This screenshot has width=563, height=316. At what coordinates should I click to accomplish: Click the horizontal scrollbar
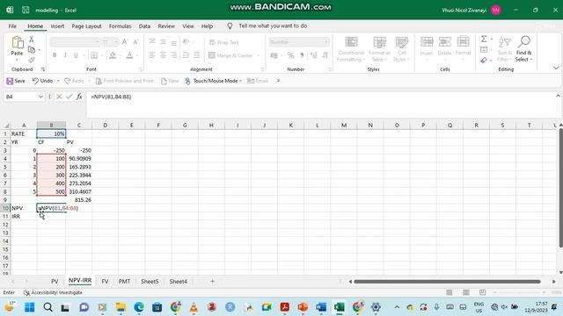(447, 281)
